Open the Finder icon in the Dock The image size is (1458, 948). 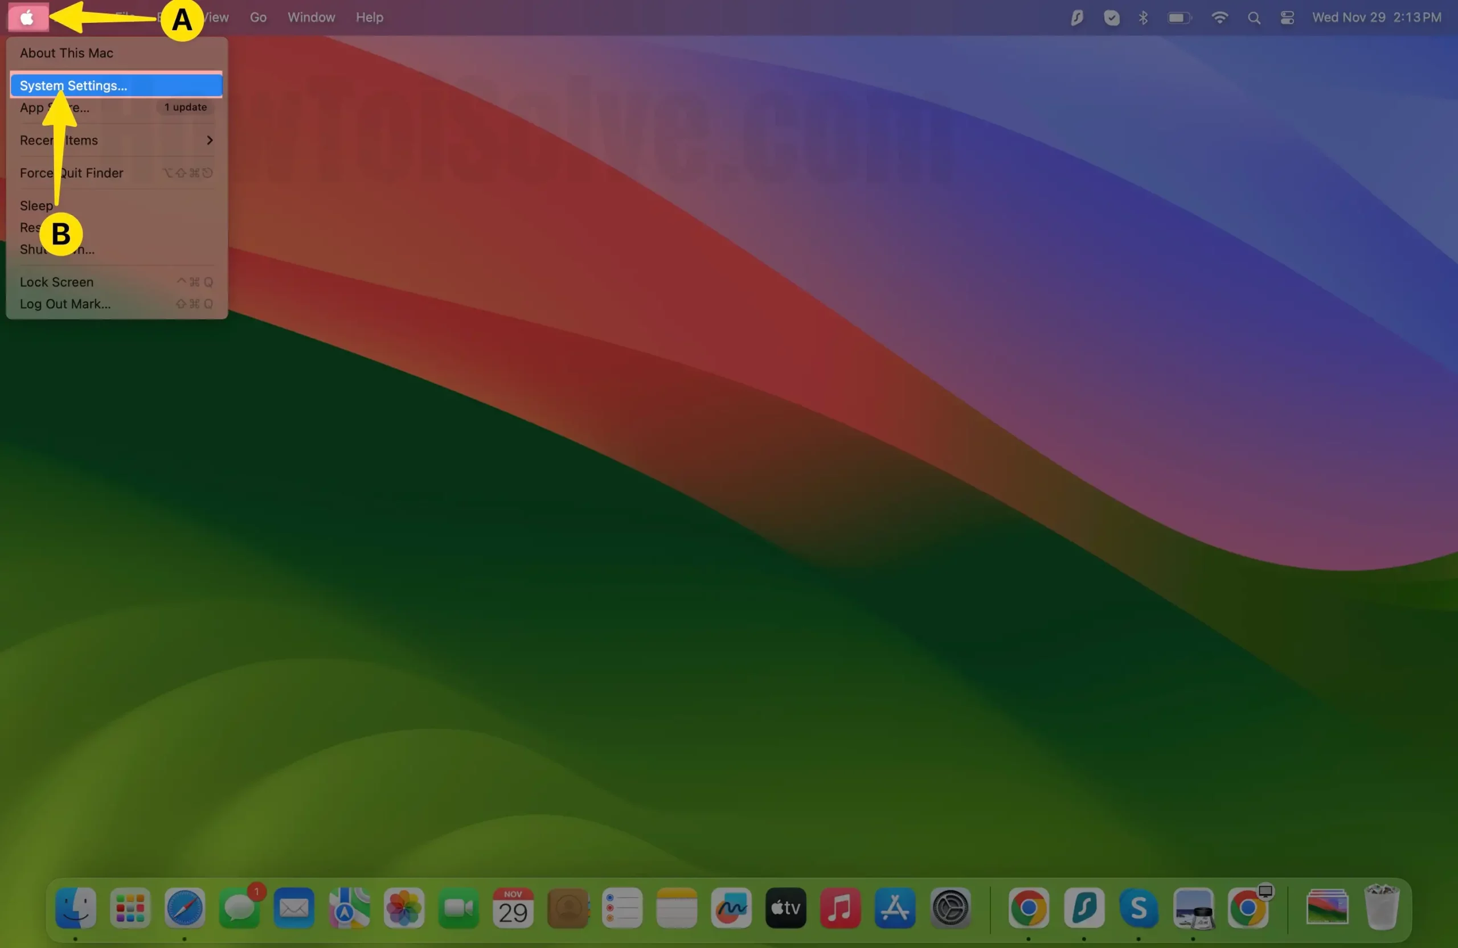coord(75,908)
